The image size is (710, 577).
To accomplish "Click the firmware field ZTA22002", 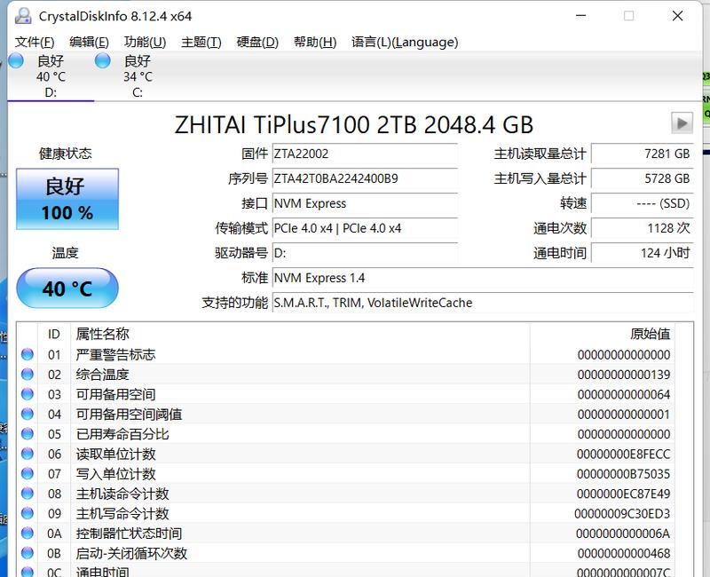I will click(365, 154).
